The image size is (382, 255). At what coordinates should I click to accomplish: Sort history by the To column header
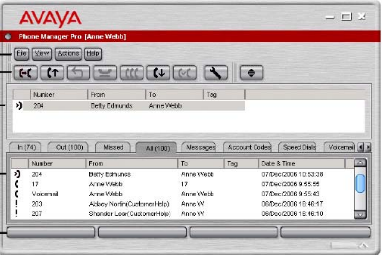pyautogui.click(x=201, y=163)
